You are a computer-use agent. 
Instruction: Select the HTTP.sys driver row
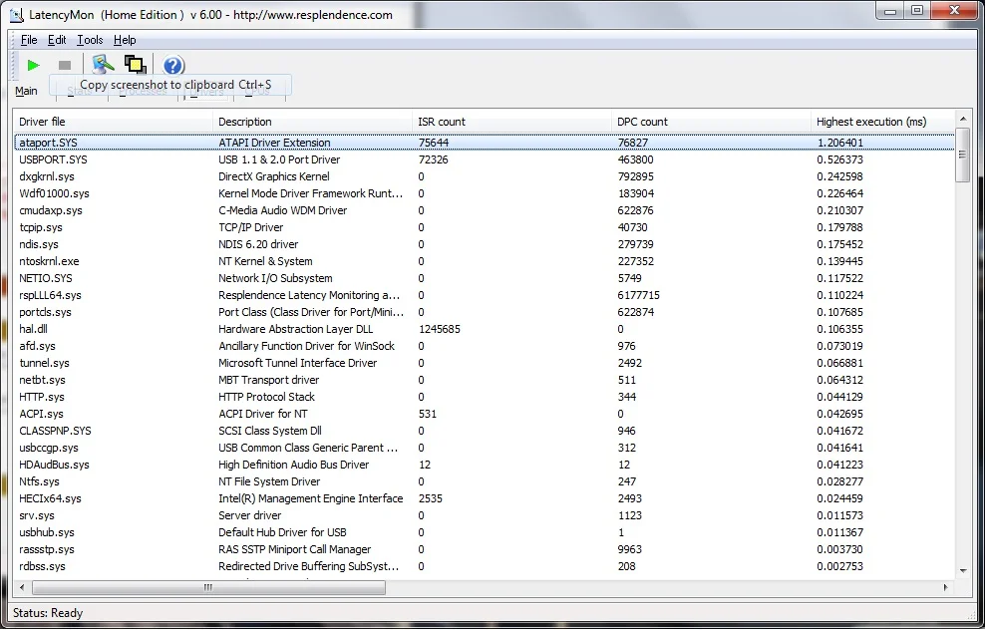485,398
